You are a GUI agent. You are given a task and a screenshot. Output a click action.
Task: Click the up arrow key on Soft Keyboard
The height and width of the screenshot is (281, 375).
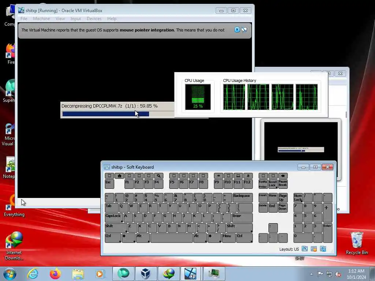point(273,228)
